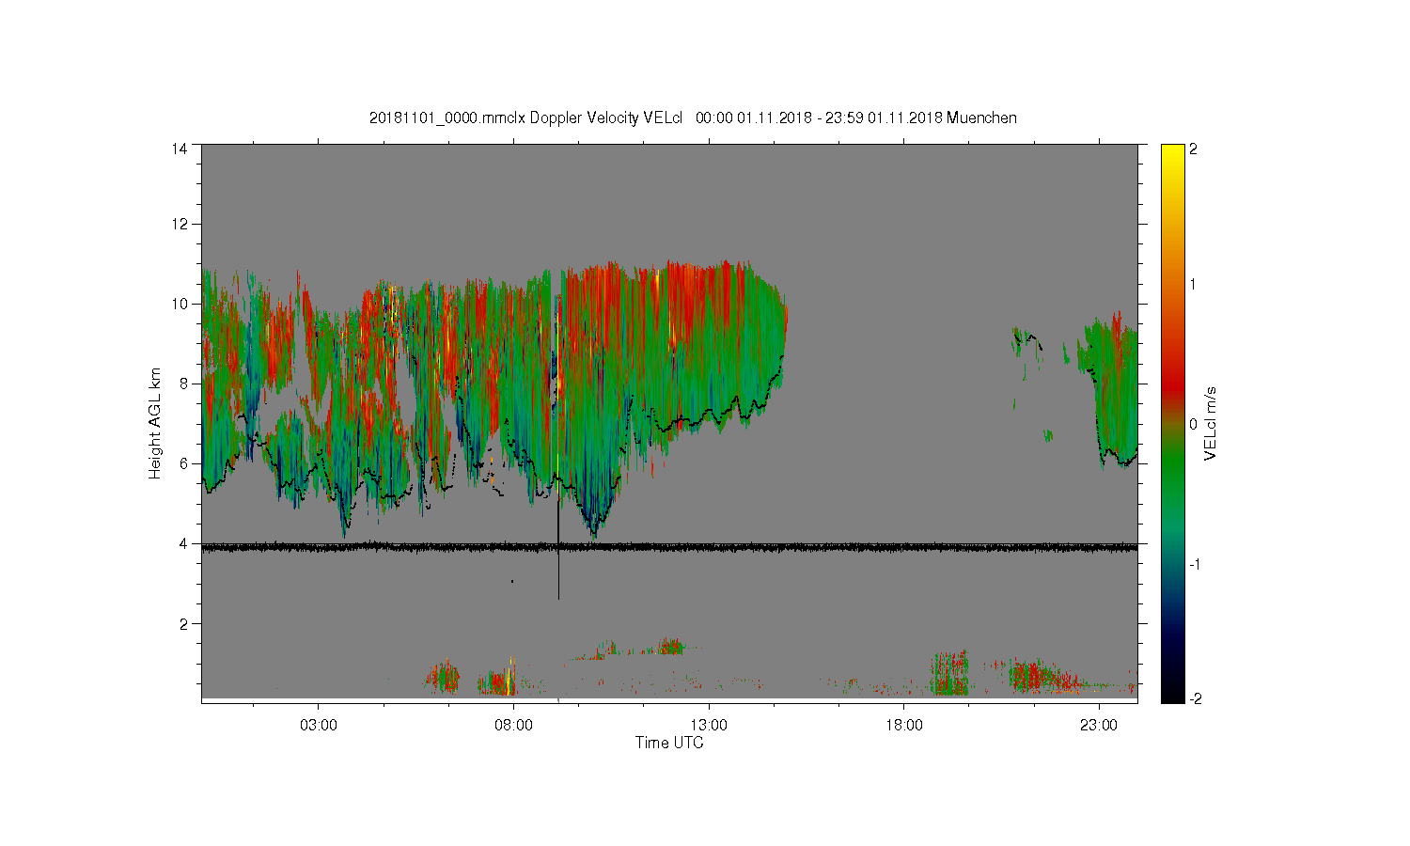The height and width of the screenshot is (846, 1410).
Task: Click the 18:00 time axis label
Action: [903, 725]
